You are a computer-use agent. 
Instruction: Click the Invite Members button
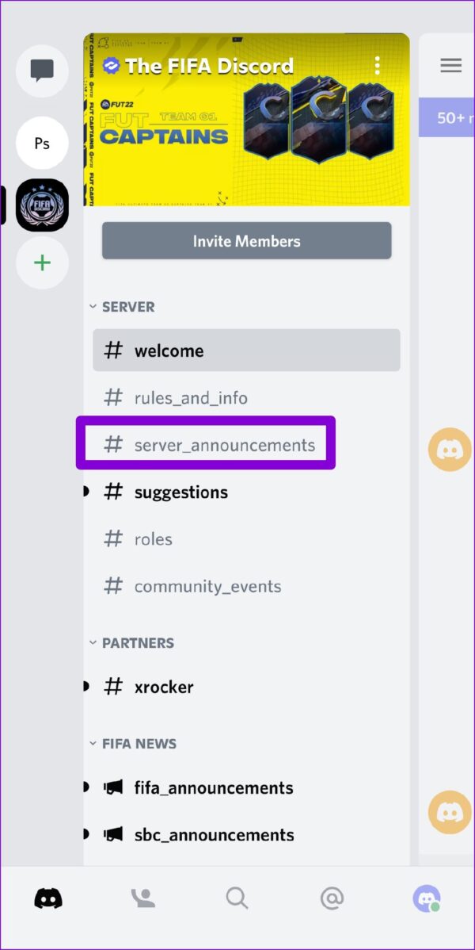coord(246,240)
